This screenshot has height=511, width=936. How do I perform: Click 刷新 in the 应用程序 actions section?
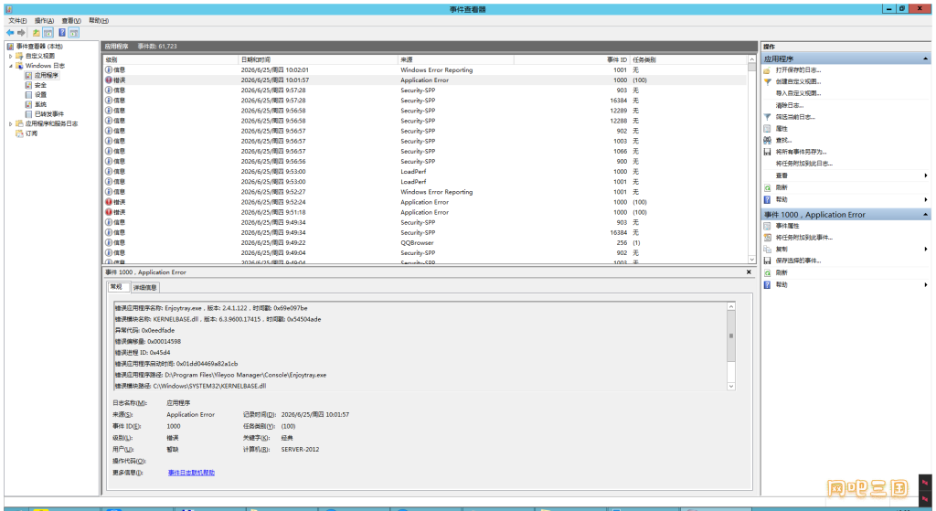782,187
